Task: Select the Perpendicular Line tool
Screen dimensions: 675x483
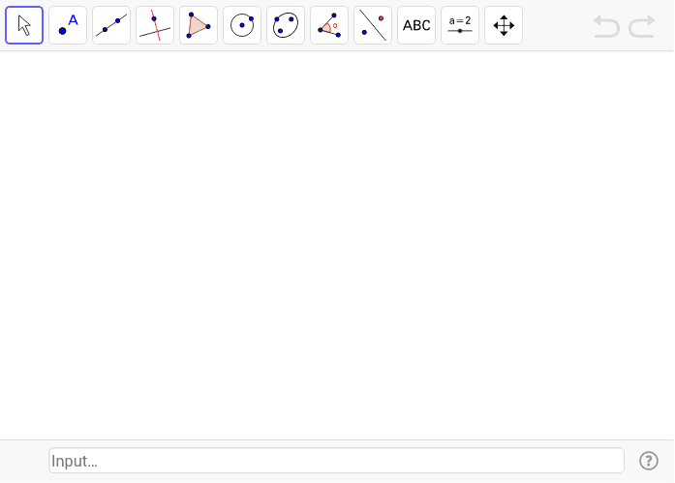Action: [155, 25]
